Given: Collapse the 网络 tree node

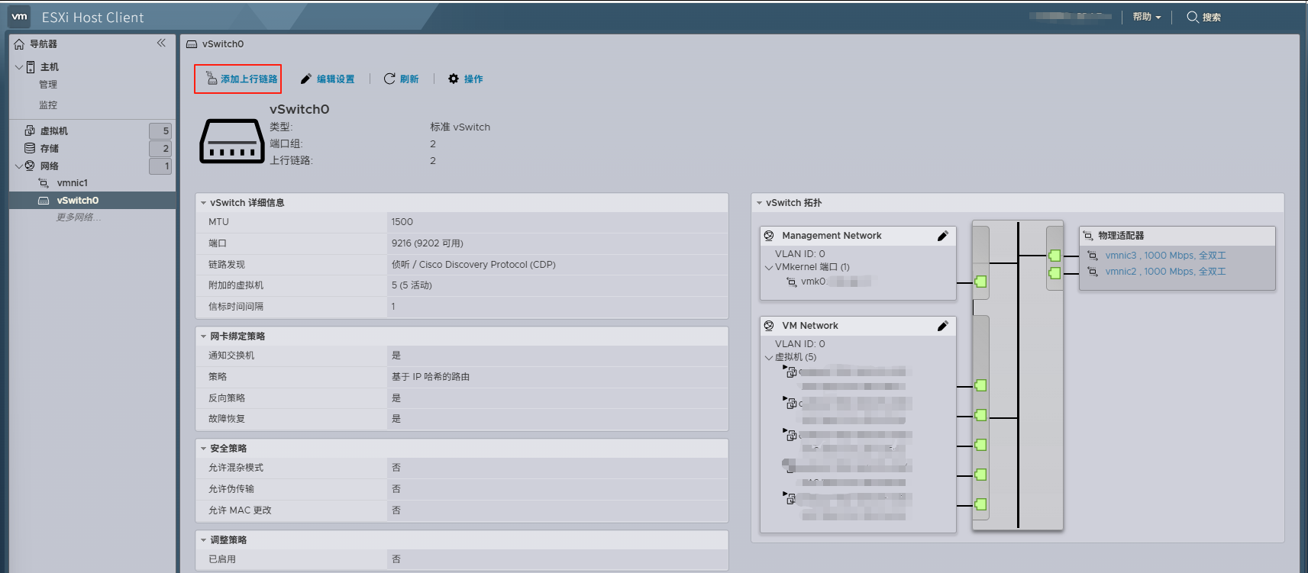Looking at the screenshot, I should pyautogui.click(x=19, y=166).
